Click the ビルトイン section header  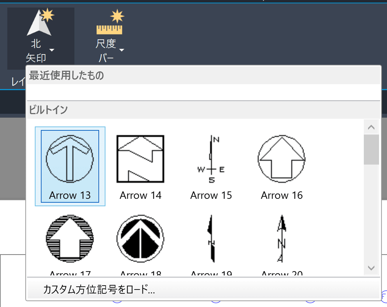pyautogui.click(x=48, y=110)
